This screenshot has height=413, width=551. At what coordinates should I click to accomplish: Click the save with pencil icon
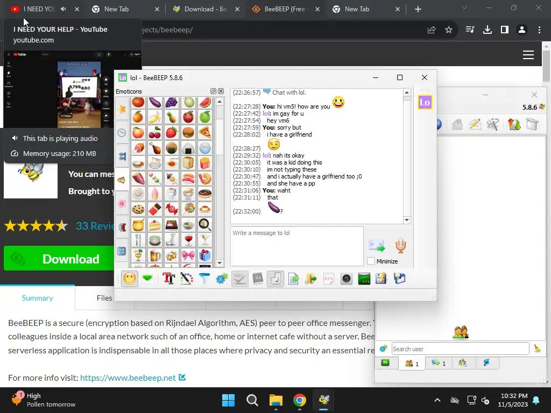pos(382,279)
